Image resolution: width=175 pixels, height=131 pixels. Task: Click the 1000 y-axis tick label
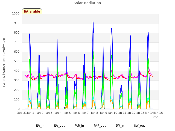(16, 13)
